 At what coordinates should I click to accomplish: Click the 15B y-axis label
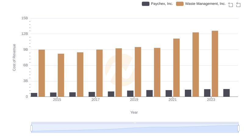coord(25,18)
